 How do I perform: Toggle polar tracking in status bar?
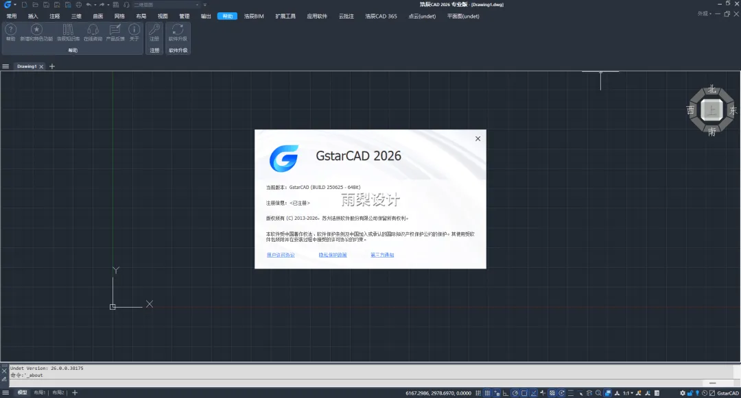tap(515, 393)
